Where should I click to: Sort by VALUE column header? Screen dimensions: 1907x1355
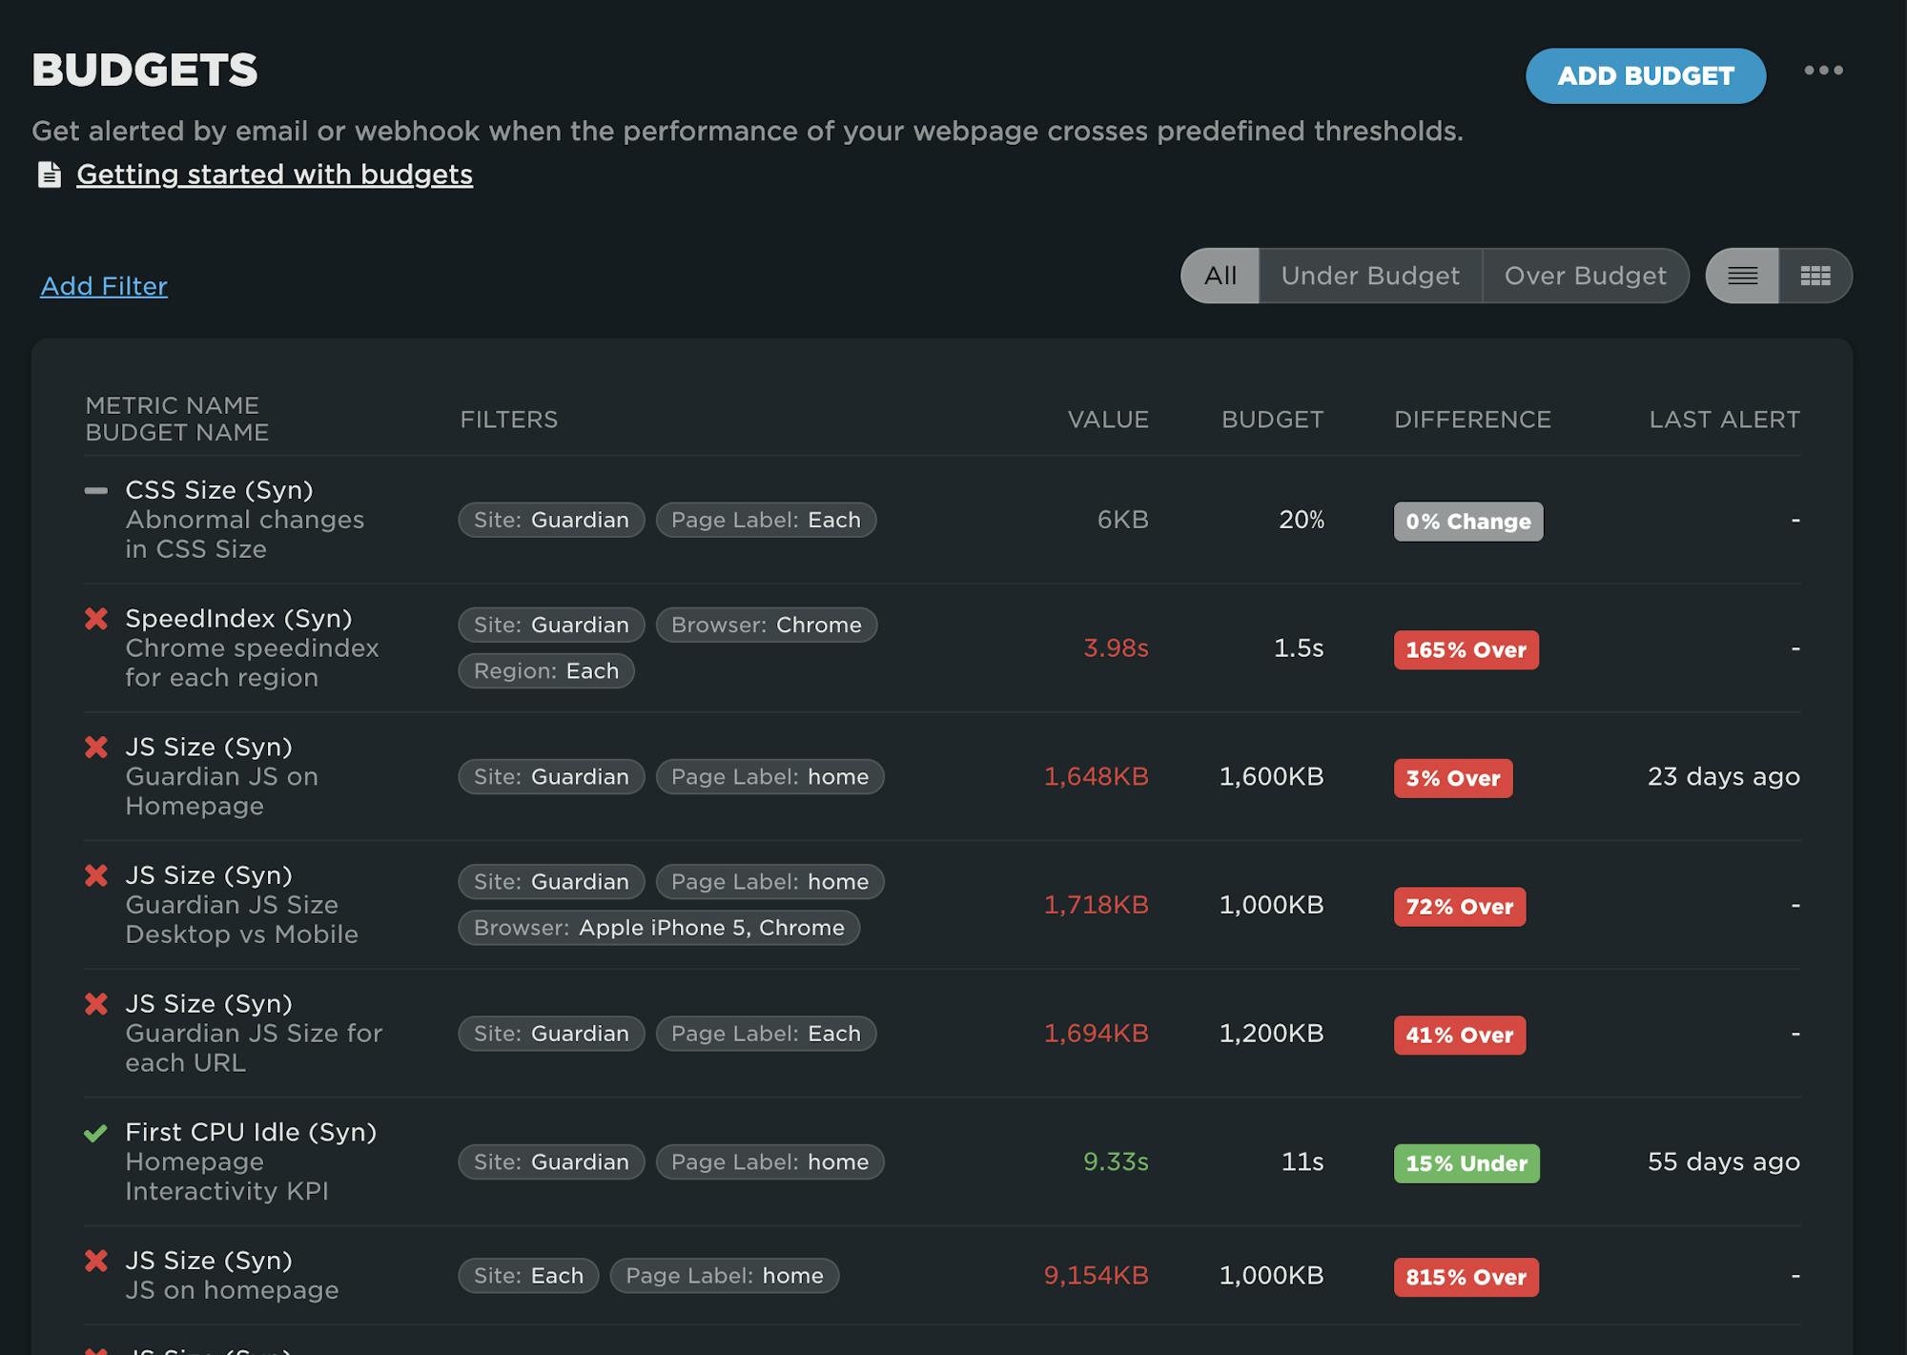(x=1108, y=420)
